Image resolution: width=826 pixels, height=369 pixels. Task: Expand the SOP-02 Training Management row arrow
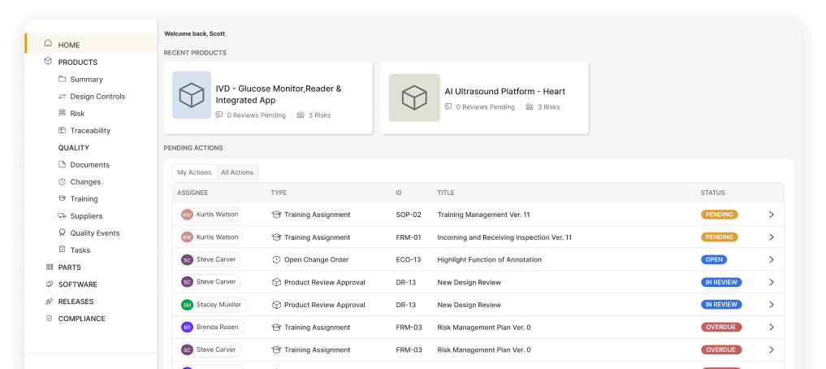(771, 215)
